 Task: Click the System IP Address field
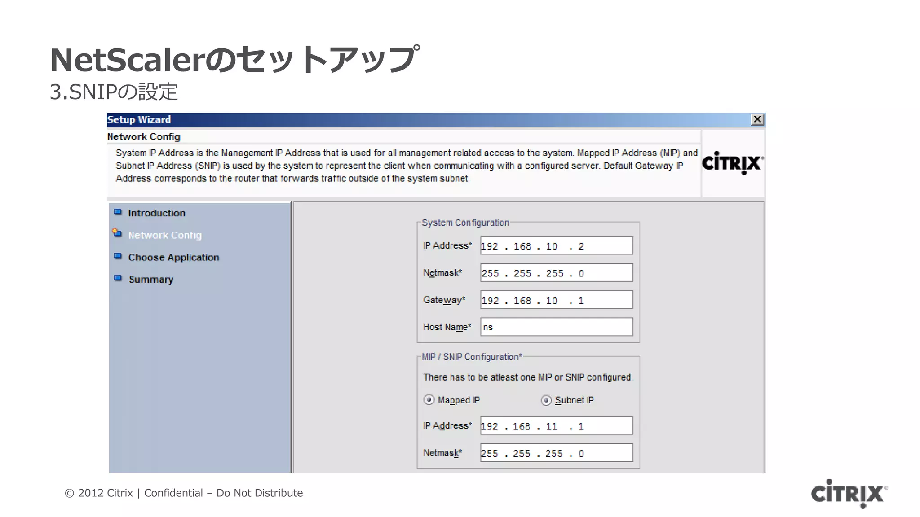556,246
